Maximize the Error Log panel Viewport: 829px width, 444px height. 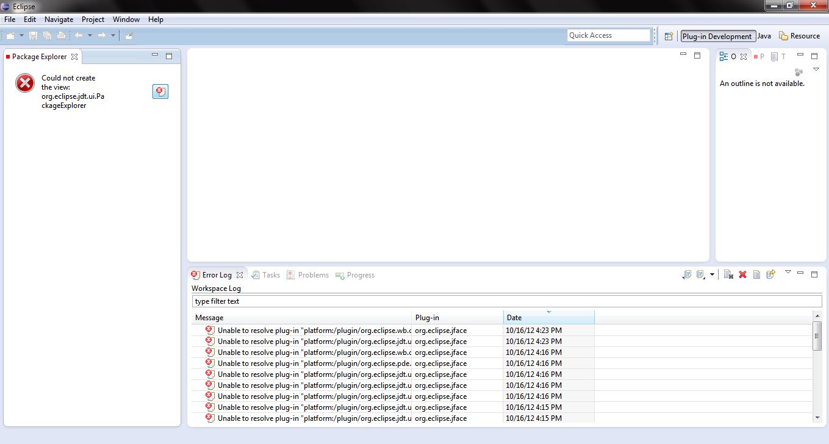(x=814, y=274)
